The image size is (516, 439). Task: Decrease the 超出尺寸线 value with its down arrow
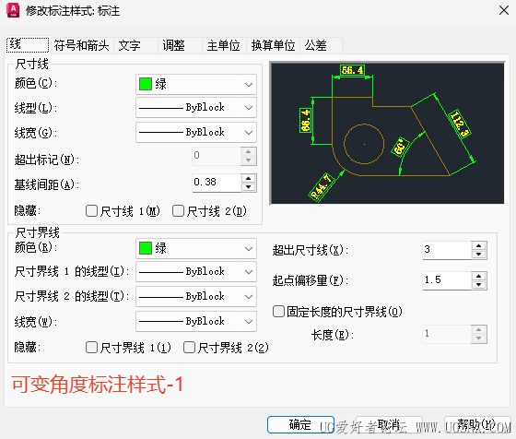478,255
